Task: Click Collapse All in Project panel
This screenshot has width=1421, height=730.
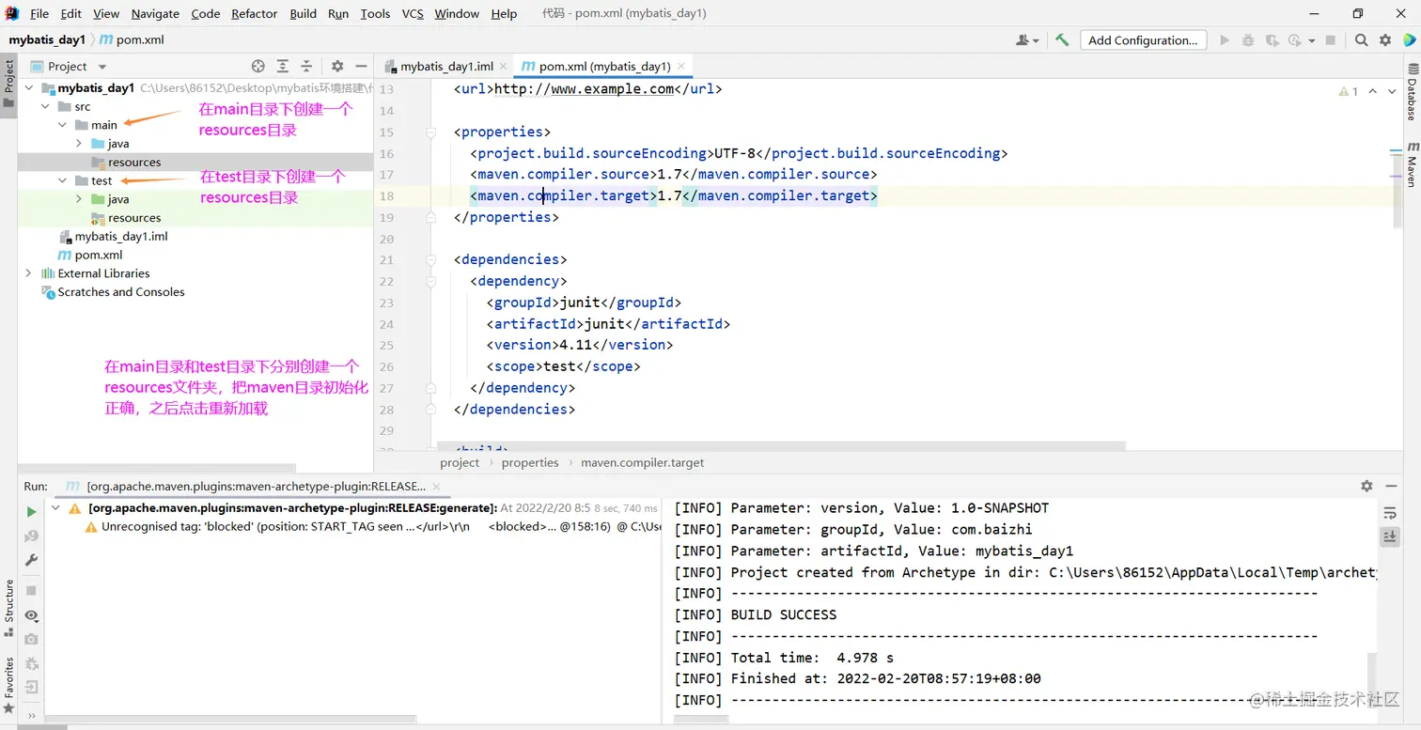Action: coord(306,66)
